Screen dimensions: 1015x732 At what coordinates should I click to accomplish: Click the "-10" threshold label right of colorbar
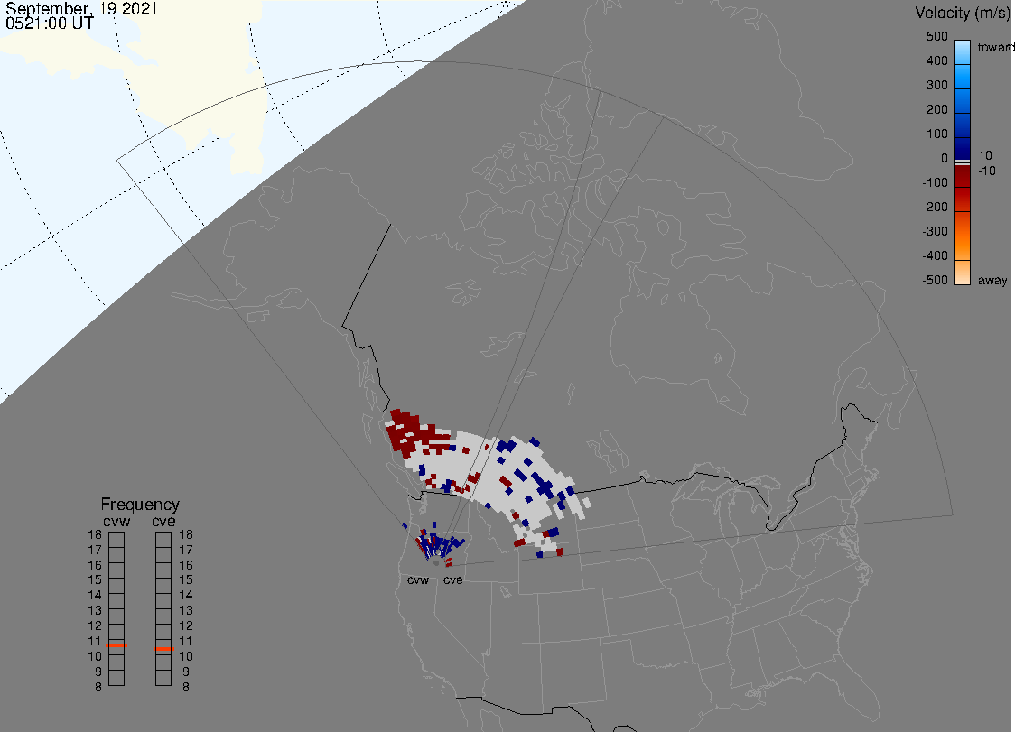coord(986,171)
